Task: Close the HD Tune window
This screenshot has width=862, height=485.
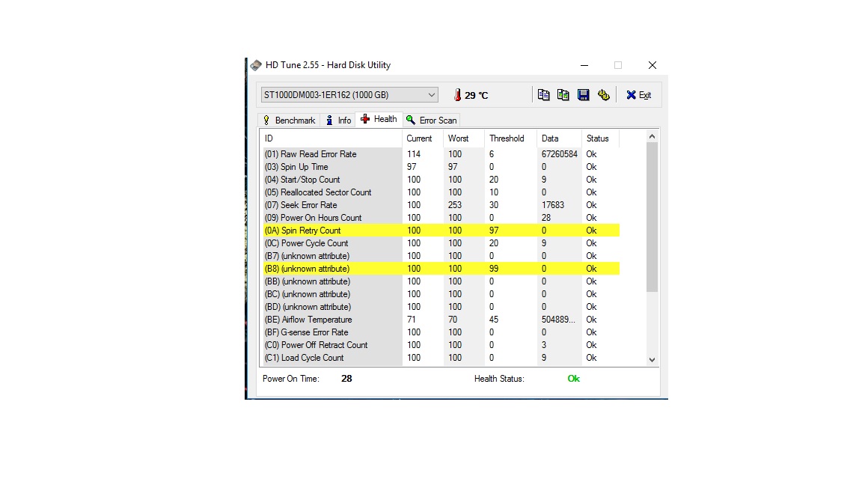Action: click(x=652, y=65)
